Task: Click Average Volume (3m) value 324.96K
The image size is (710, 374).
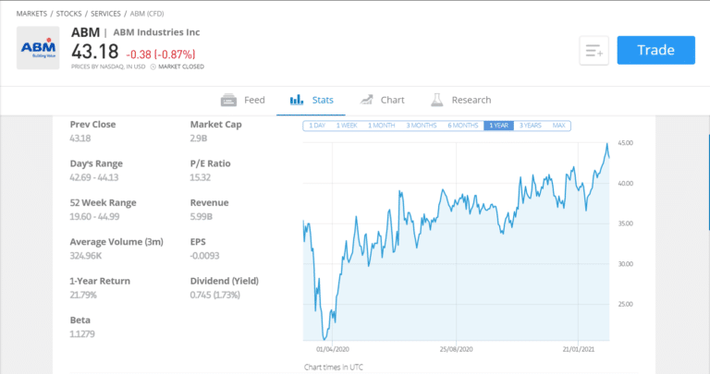Action: (86, 256)
